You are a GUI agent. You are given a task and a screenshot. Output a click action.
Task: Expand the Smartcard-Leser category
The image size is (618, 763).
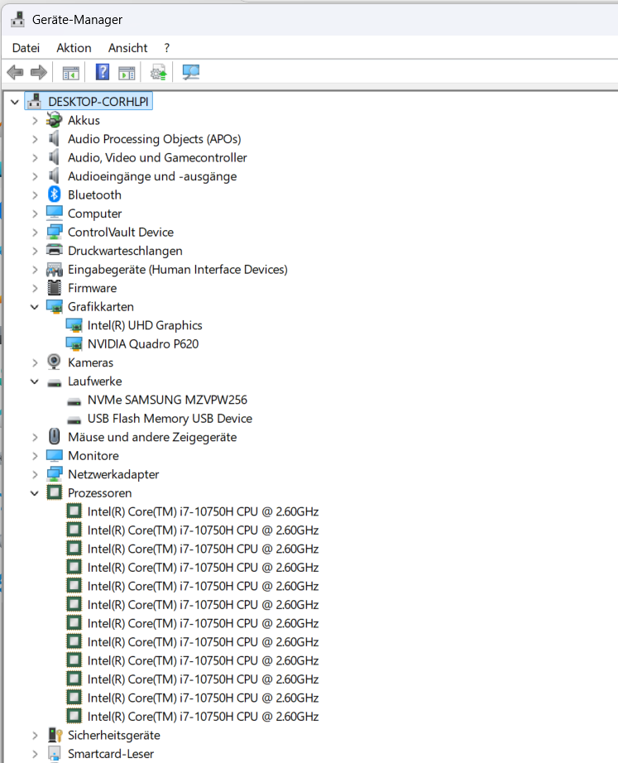35,754
